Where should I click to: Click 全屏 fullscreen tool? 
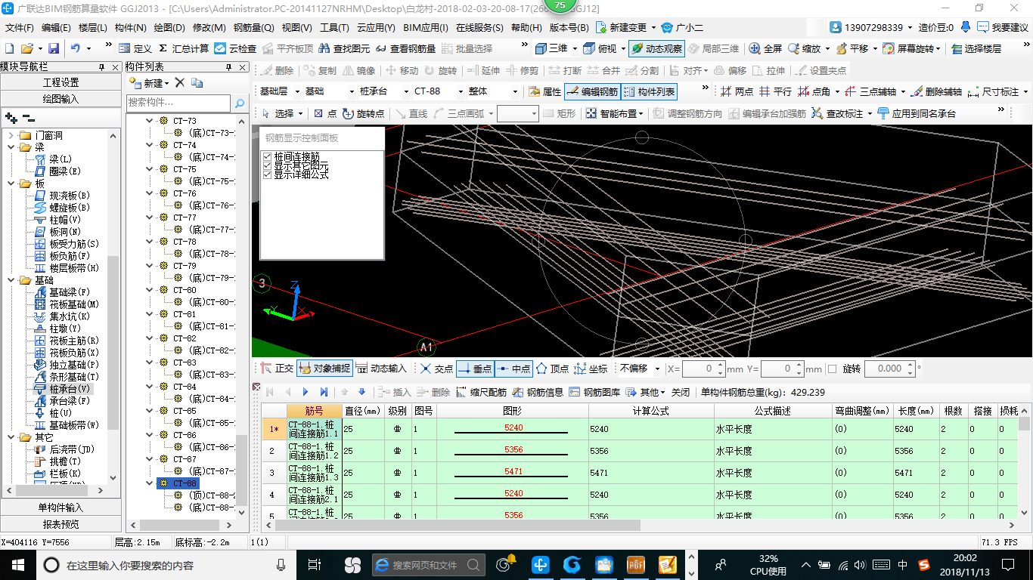click(x=765, y=48)
